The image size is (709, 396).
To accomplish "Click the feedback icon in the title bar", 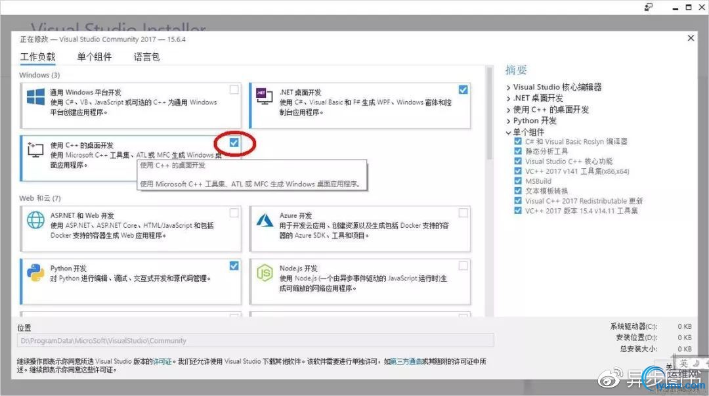I will pos(649,7).
